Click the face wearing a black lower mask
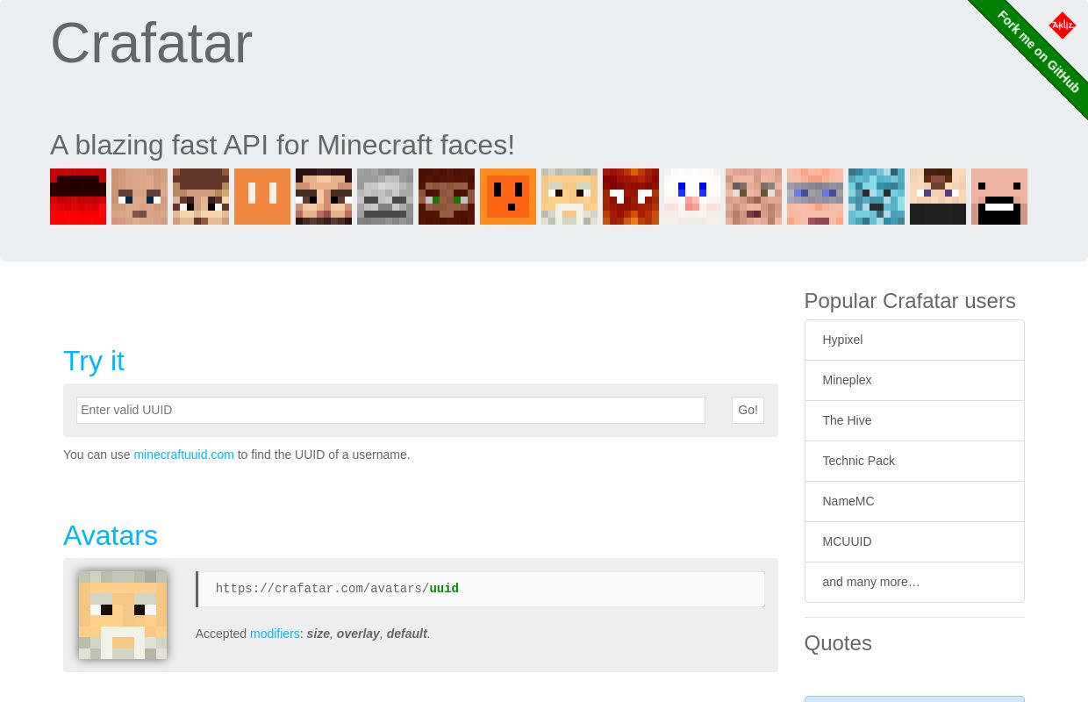 point(938,197)
